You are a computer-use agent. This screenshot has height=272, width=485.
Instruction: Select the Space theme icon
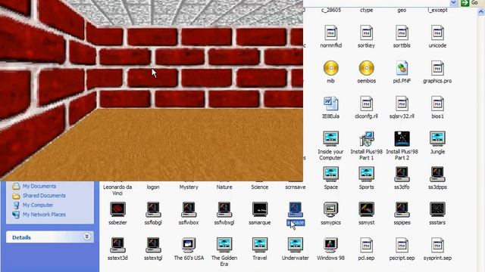tap(330, 175)
